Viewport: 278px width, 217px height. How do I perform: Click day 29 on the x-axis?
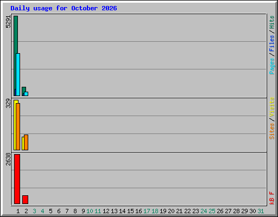coord(244,211)
